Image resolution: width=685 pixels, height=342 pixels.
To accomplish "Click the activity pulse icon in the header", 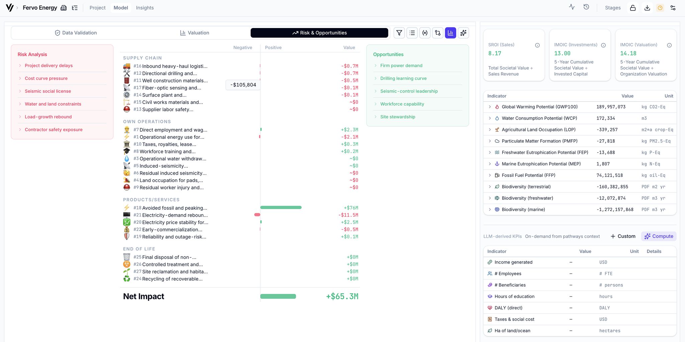I will click(572, 7).
